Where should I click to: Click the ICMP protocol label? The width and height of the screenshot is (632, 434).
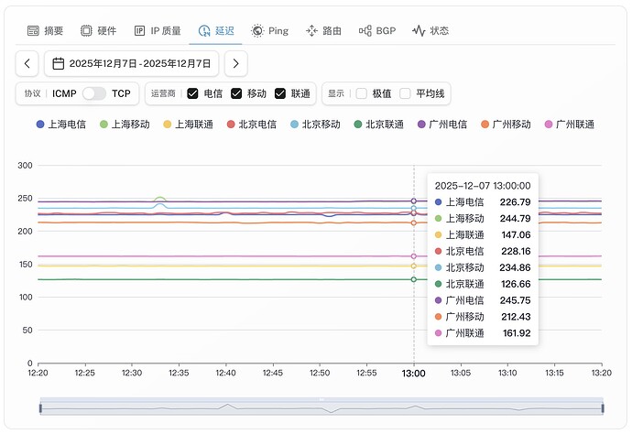(64, 93)
